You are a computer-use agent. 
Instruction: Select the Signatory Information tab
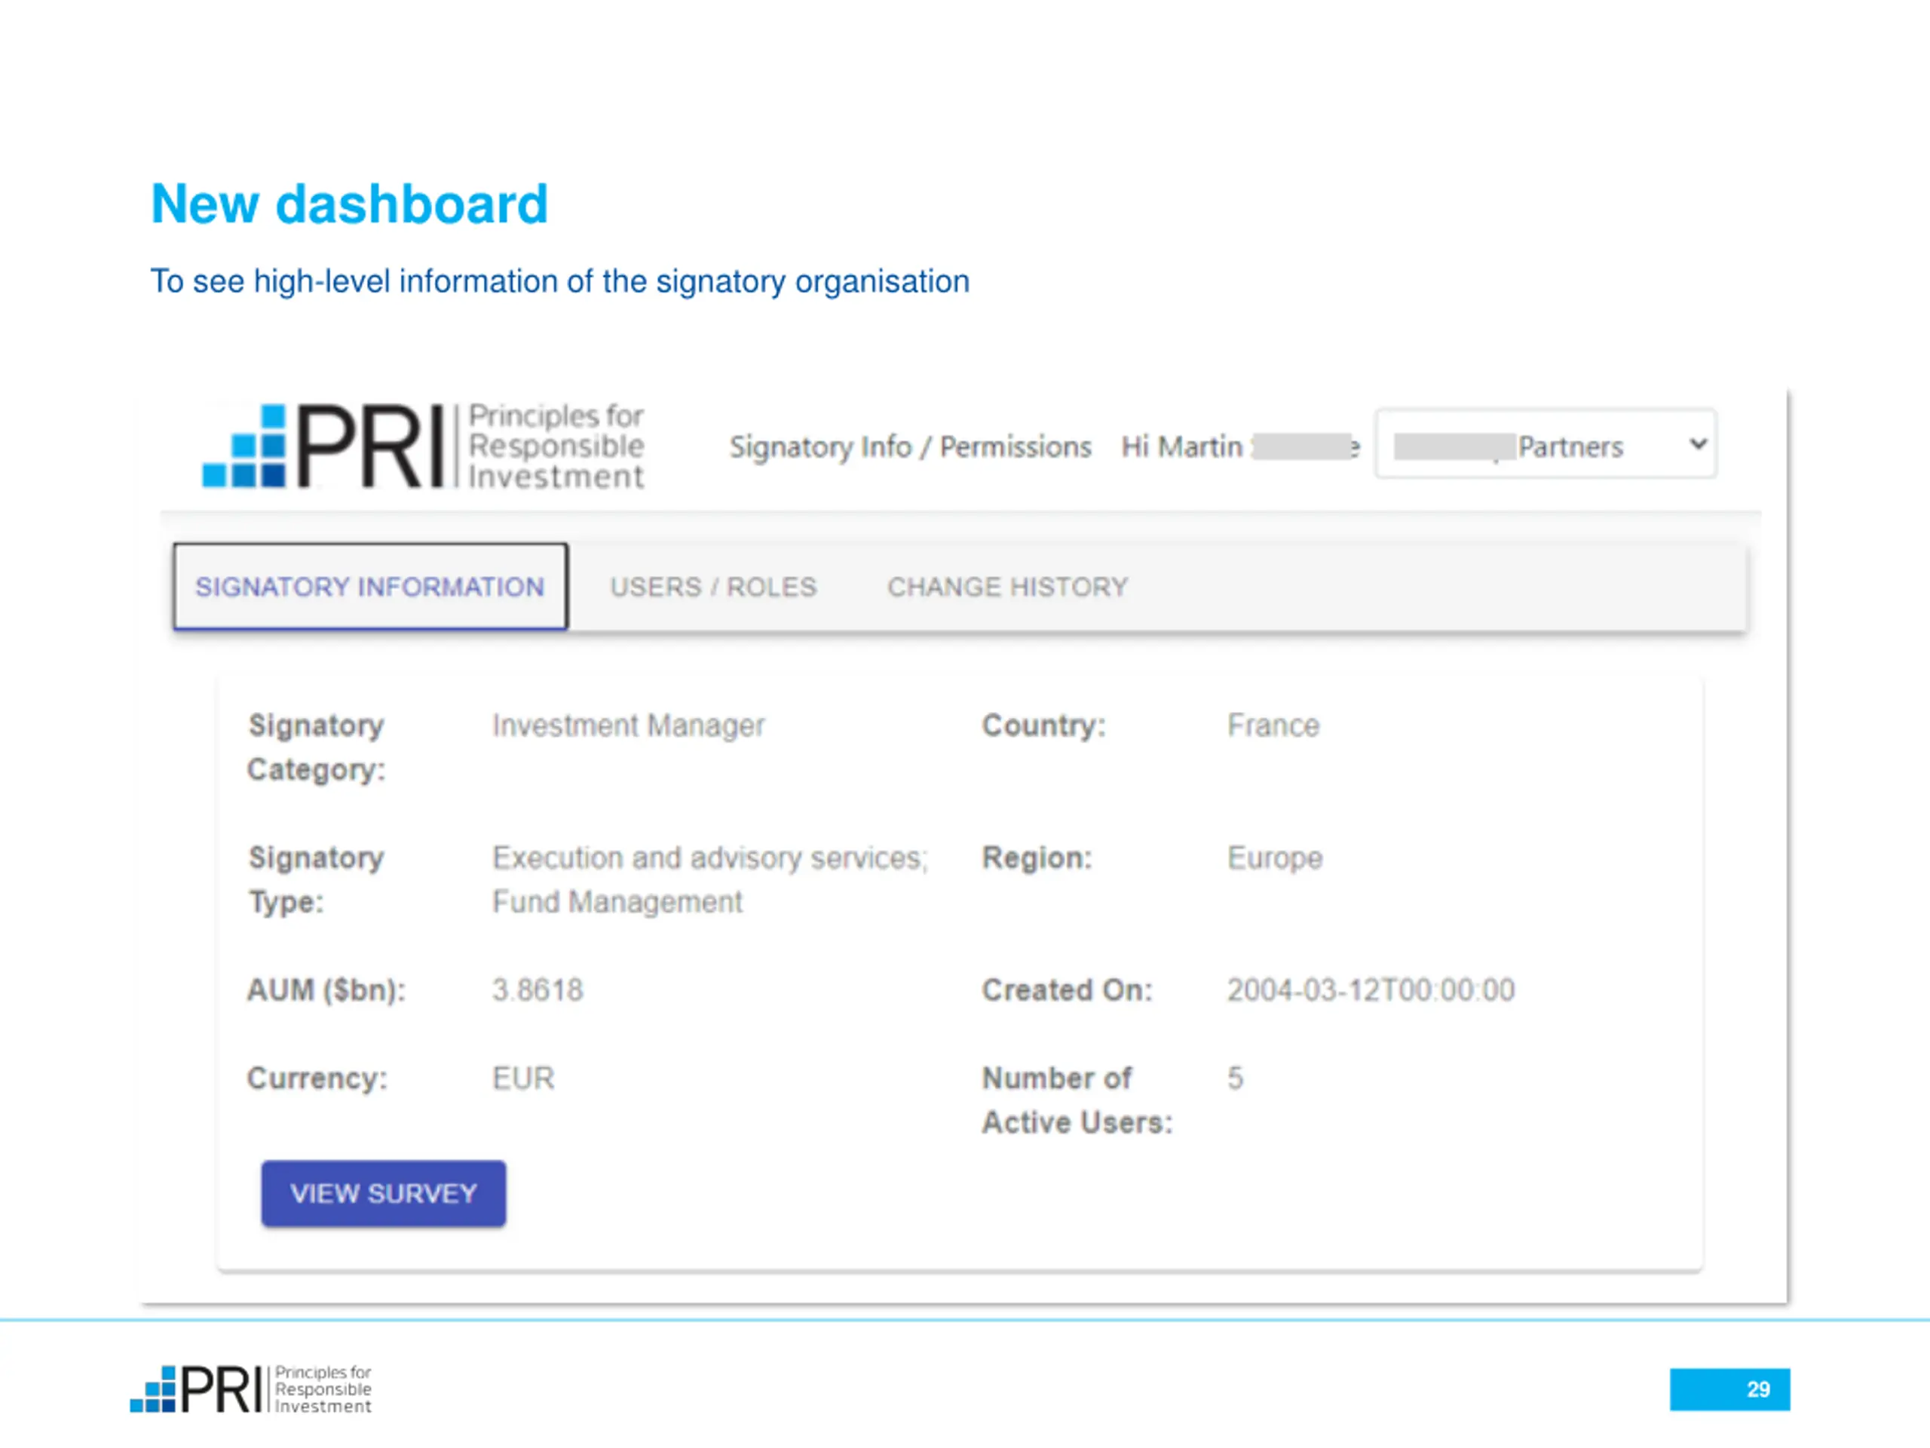(x=370, y=587)
